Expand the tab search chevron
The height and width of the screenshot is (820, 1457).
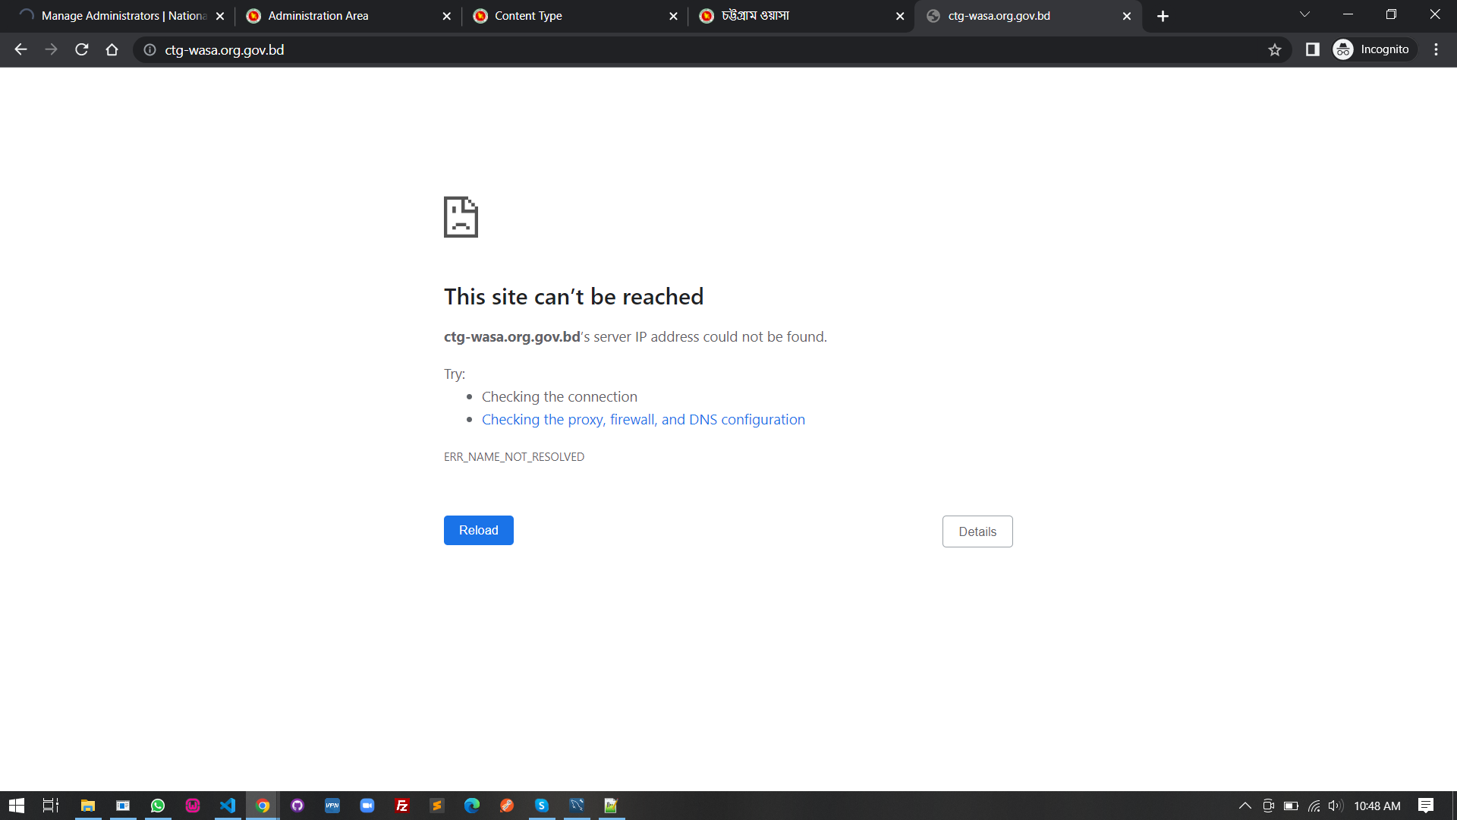pyautogui.click(x=1304, y=14)
